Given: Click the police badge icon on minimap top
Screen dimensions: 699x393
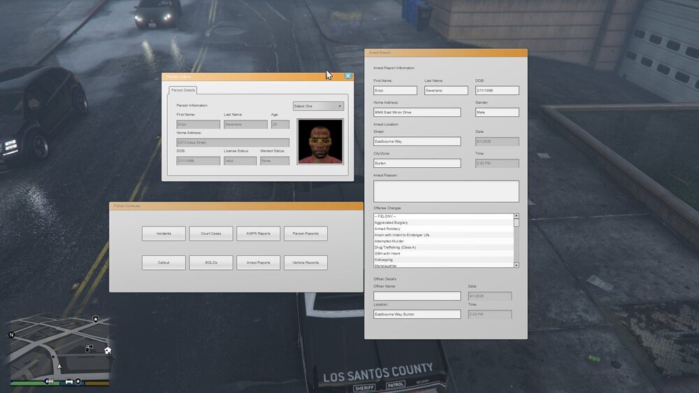Looking at the screenshot, I should tap(96, 319).
